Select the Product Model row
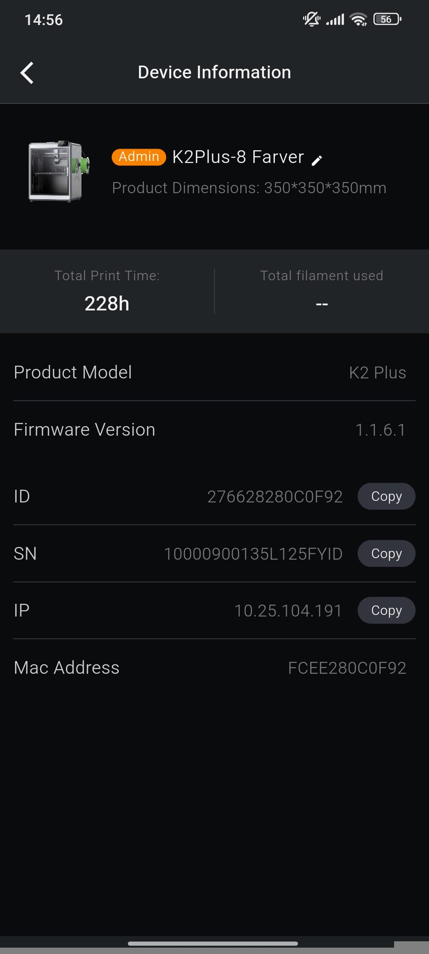This screenshot has height=954, width=429. [x=214, y=373]
